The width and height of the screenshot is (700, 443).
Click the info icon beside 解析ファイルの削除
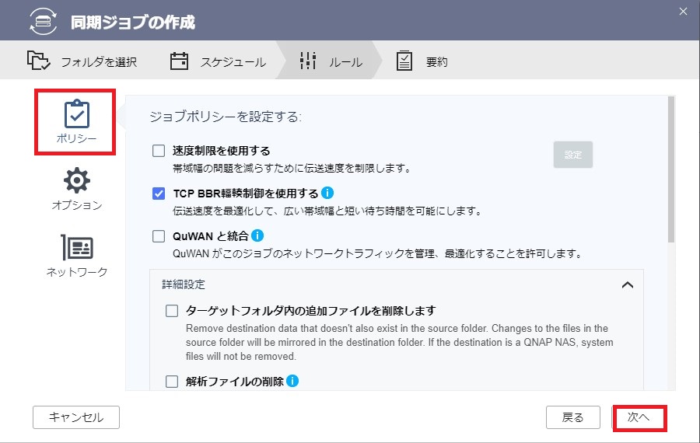(292, 381)
